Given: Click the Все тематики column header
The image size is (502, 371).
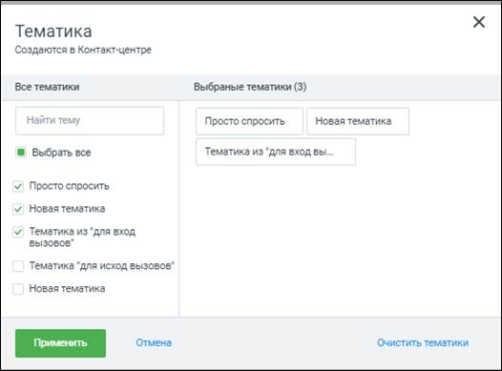Looking at the screenshot, I should [47, 87].
